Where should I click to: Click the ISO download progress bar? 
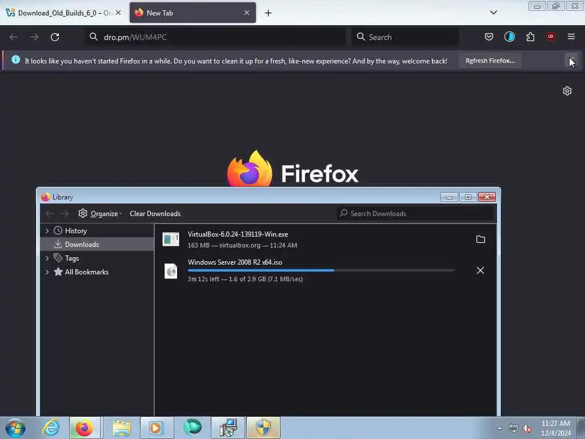coord(321,270)
